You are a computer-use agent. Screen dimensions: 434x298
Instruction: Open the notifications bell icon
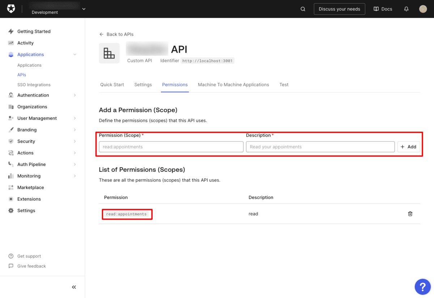click(x=407, y=9)
